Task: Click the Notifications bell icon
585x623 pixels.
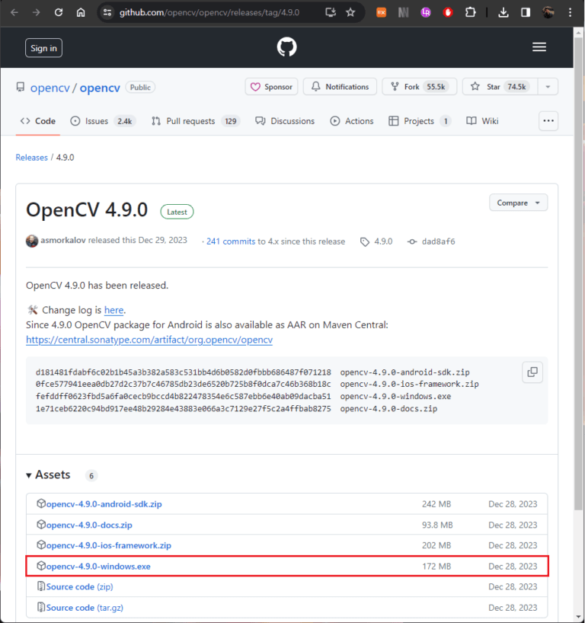Action: point(316,87)
